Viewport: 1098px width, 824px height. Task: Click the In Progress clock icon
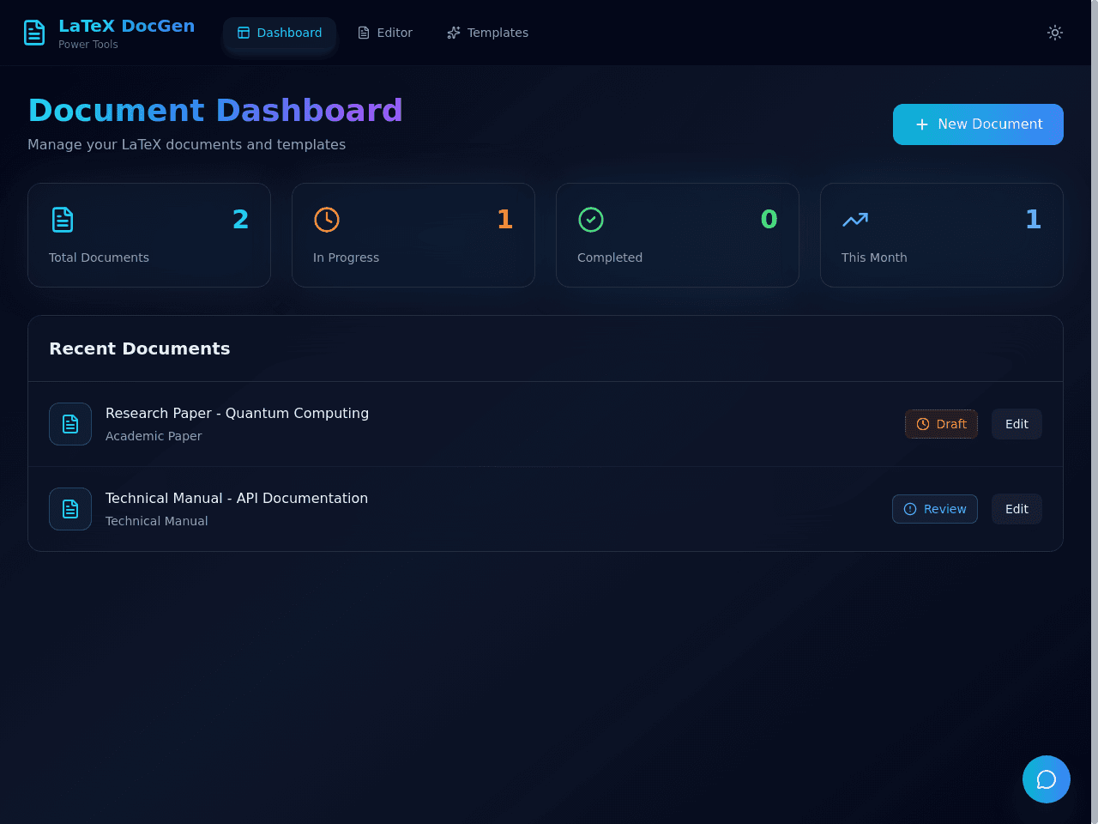tap(327, 220)
